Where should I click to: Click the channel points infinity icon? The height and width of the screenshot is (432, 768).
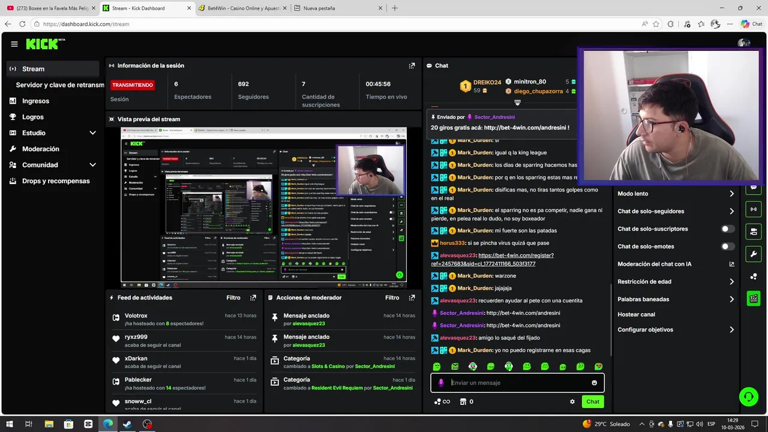click(442, 401)
